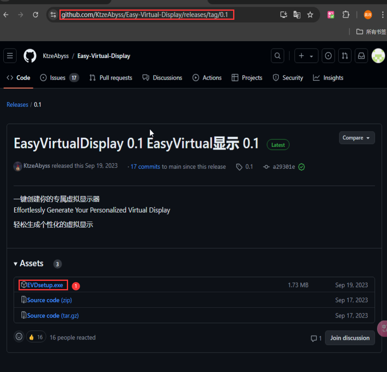Open Easy-Virtual-Display repository link

(104, 56)
